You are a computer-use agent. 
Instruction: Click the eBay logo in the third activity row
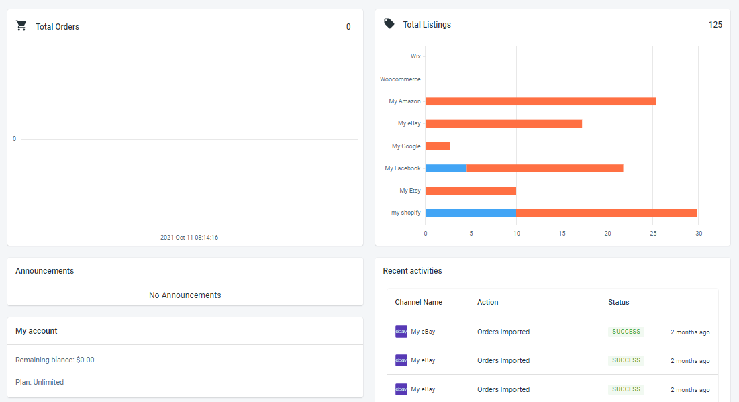tap(401, 389)
